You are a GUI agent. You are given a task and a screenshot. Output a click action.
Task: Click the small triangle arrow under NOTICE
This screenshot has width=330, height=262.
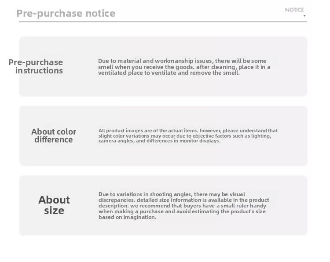[304, 16]
